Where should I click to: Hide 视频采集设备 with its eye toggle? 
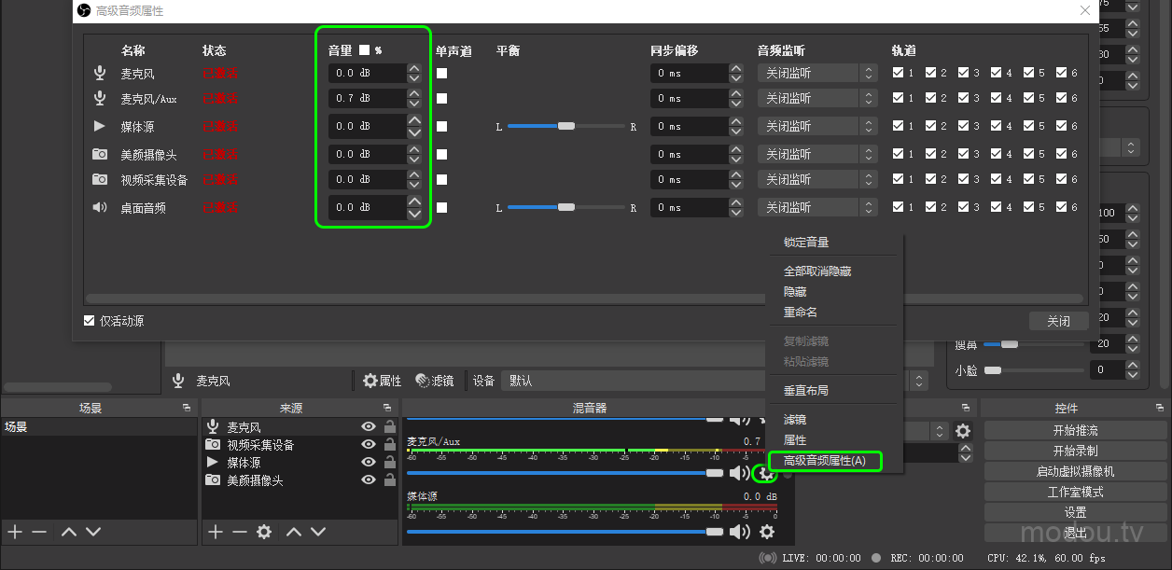point(369,444)
